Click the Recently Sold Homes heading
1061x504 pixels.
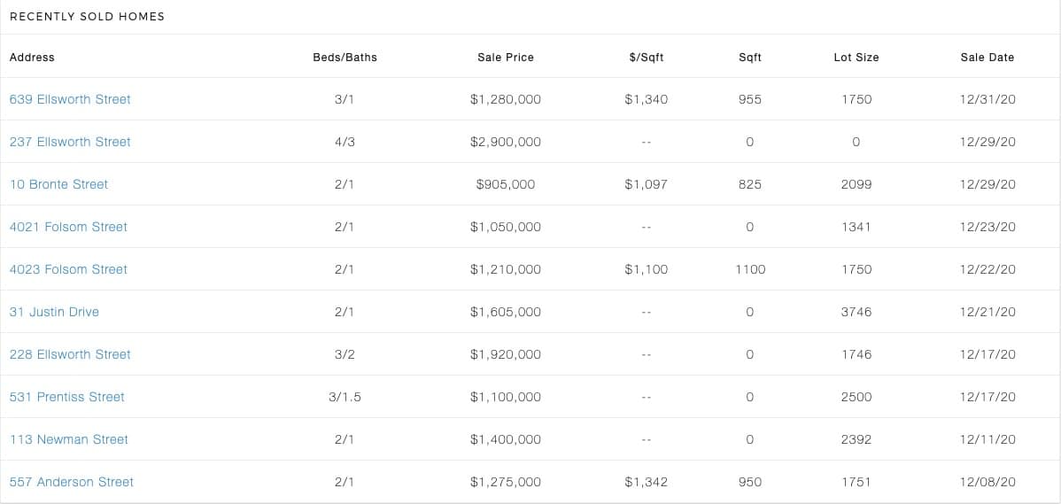coord(88,16)
